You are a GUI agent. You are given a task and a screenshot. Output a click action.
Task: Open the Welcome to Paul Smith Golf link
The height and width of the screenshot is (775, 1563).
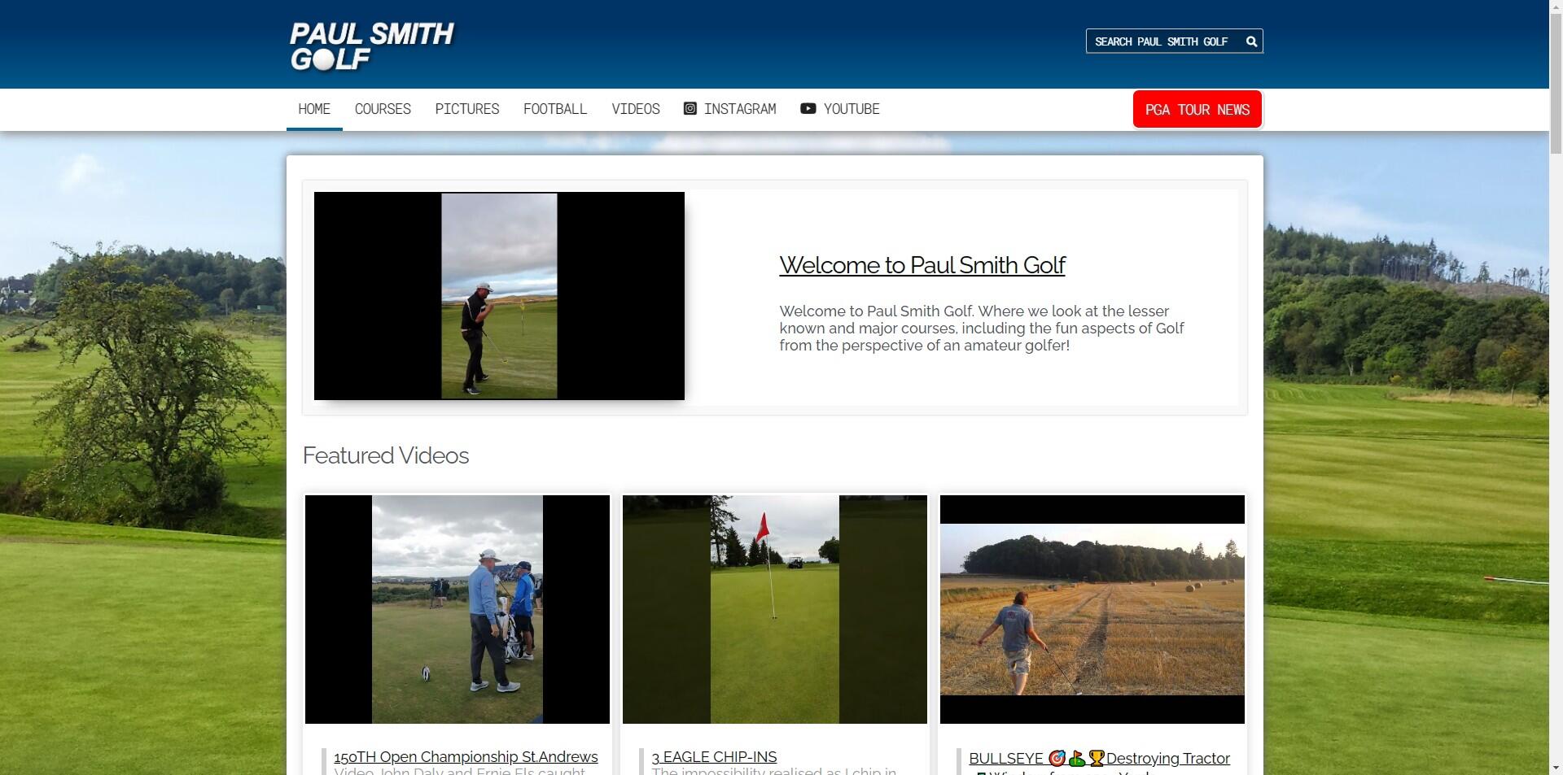coord(922,265)
